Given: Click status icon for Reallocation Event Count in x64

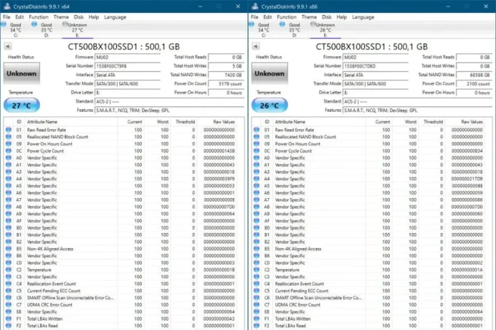Looking at the screenshot, I should click(x=9, y=284).
